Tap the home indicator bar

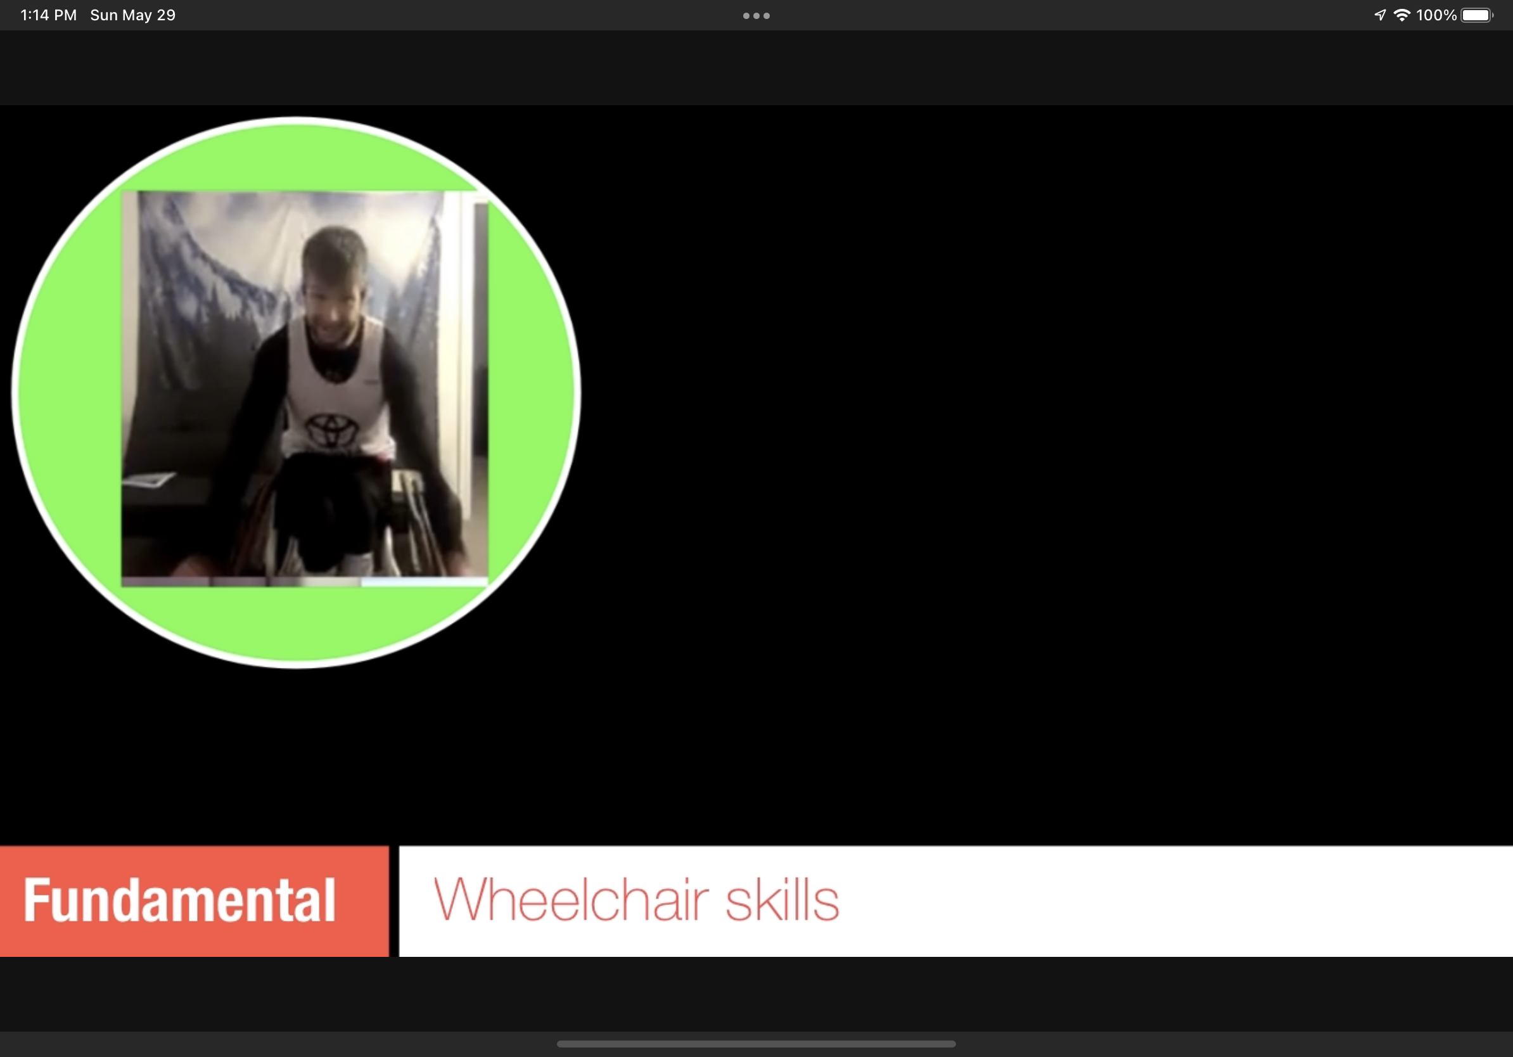point(756,1044)
